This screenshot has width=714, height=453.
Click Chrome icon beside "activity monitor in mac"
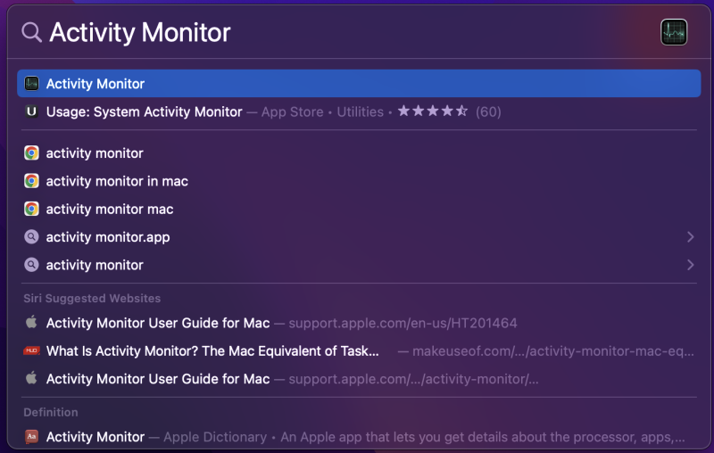(31, 181)
